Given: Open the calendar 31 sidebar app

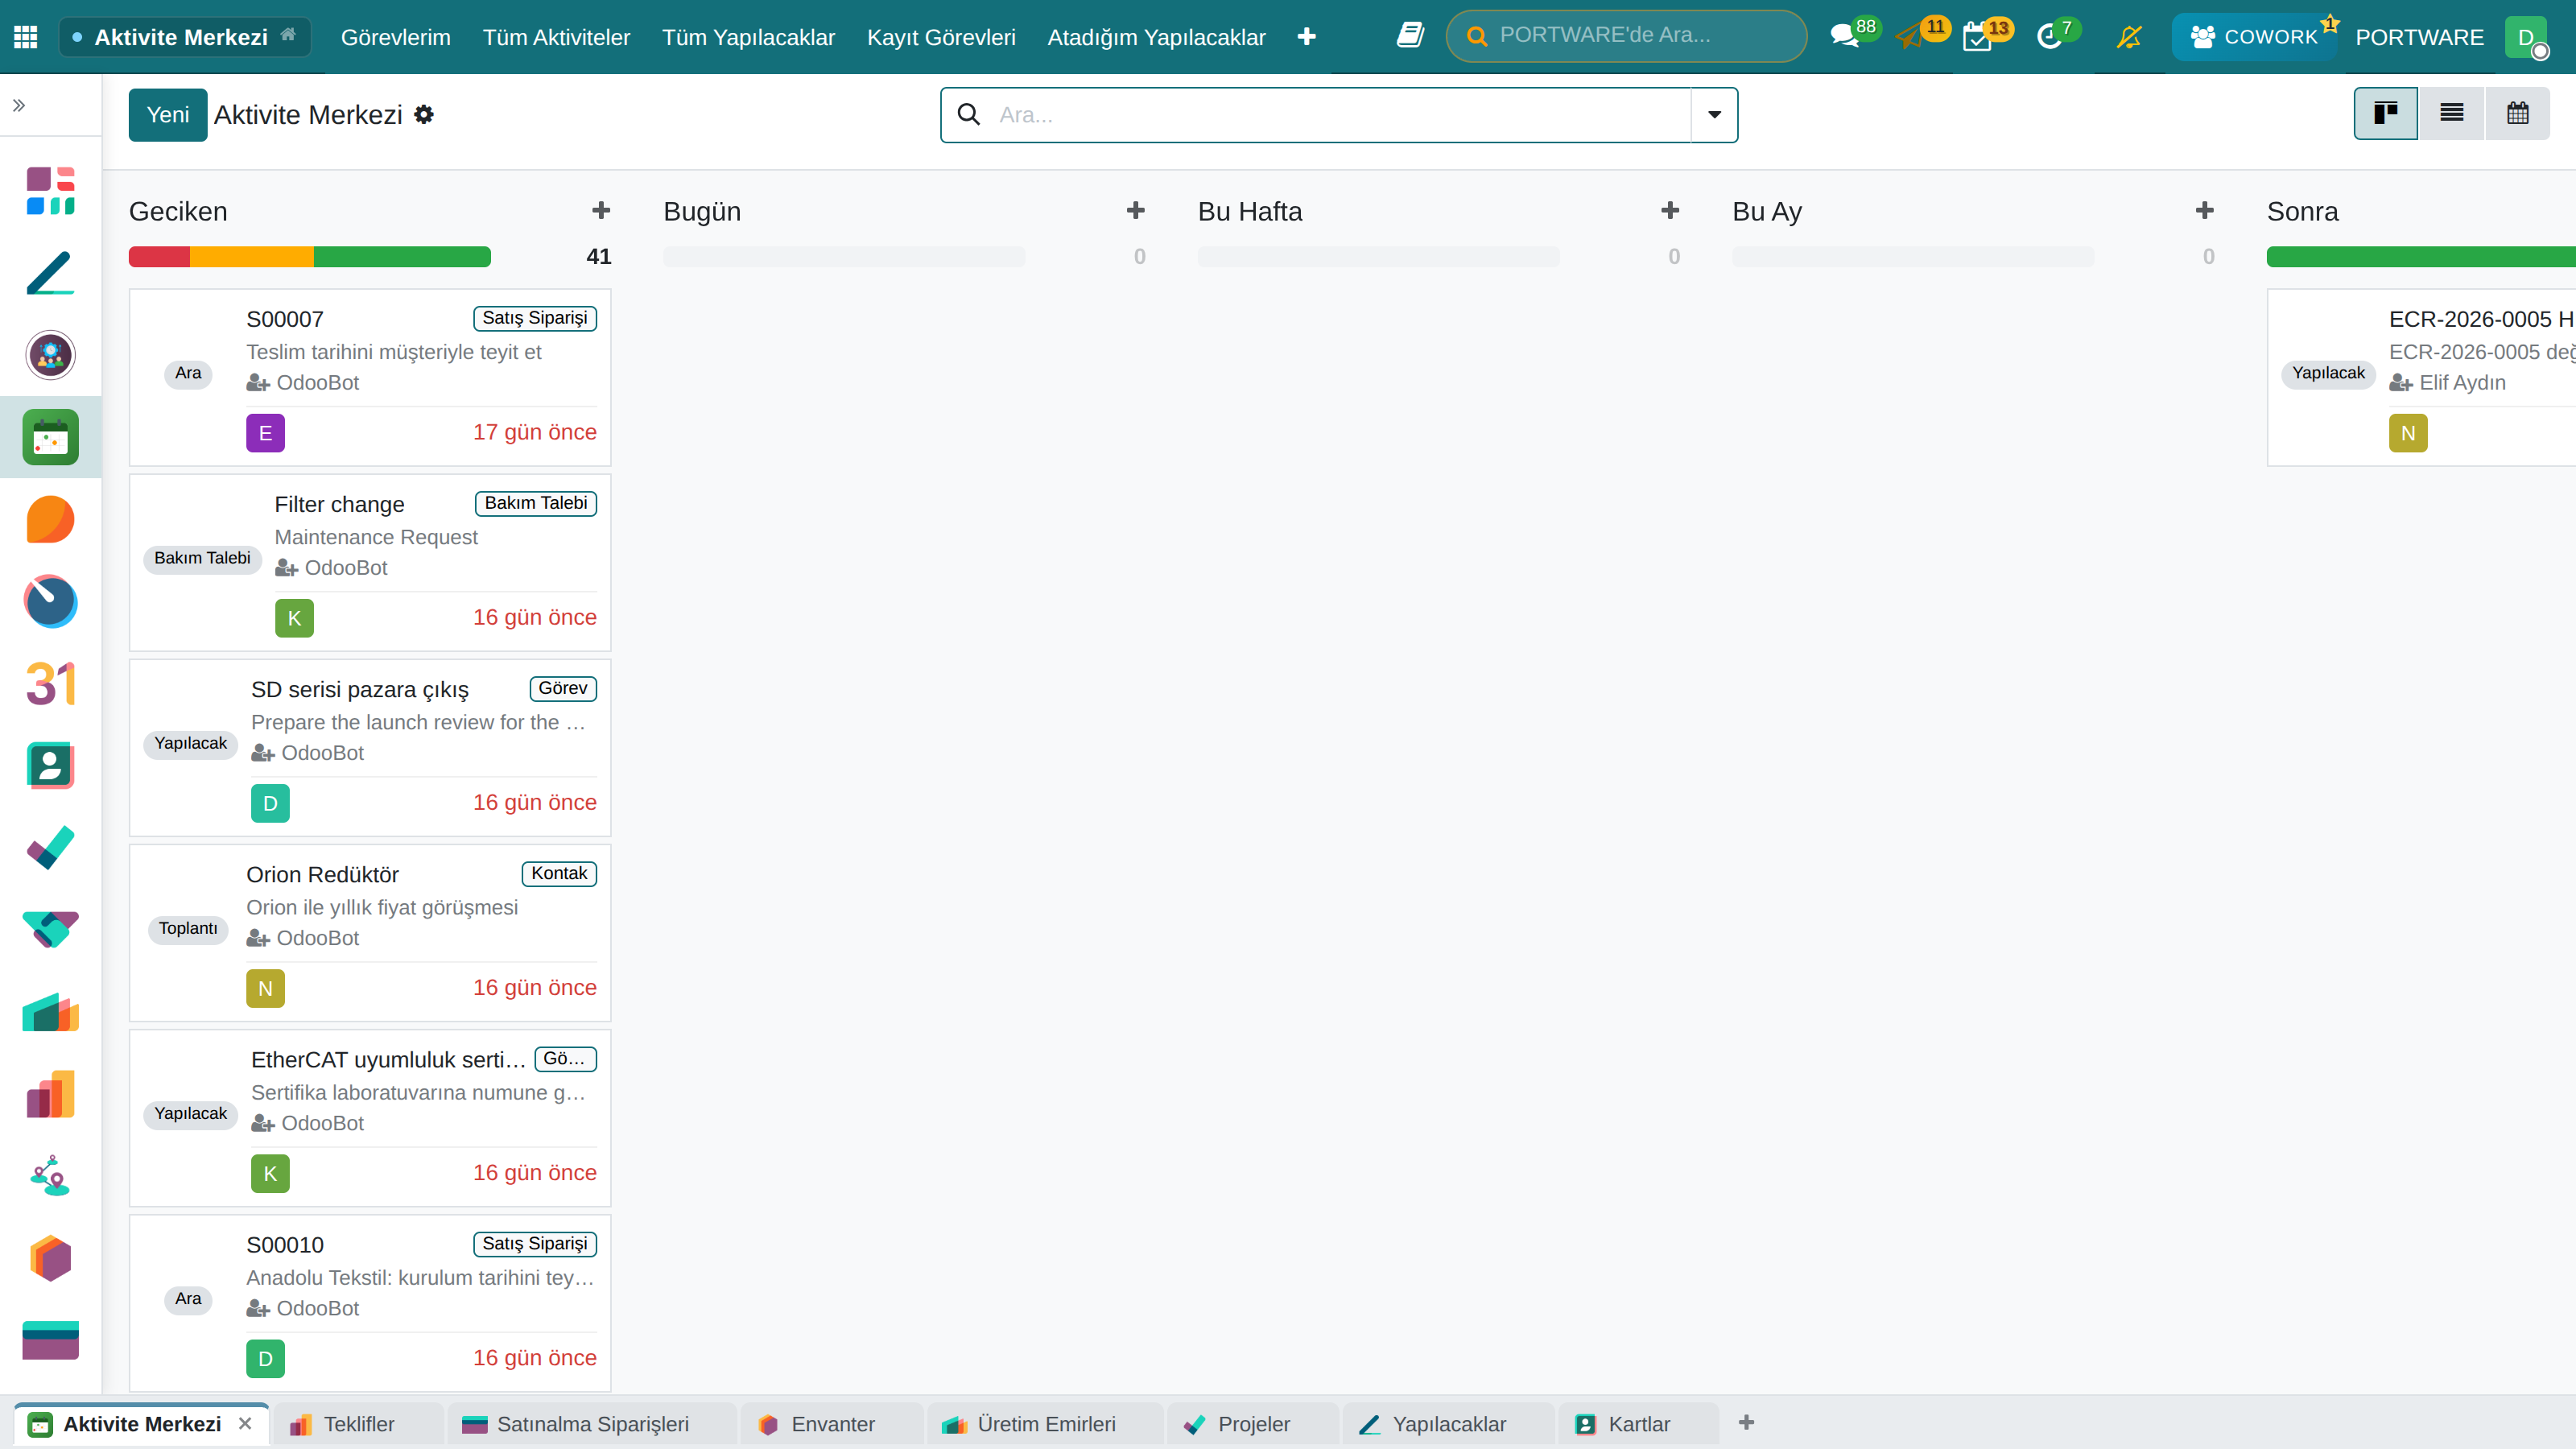Looking at the screenshot, I should click(x=50, y=684).
